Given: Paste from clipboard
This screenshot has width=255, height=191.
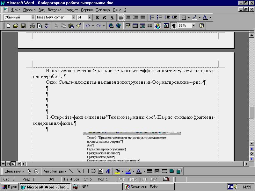Looking at the screenshot, I should point(71,26).
